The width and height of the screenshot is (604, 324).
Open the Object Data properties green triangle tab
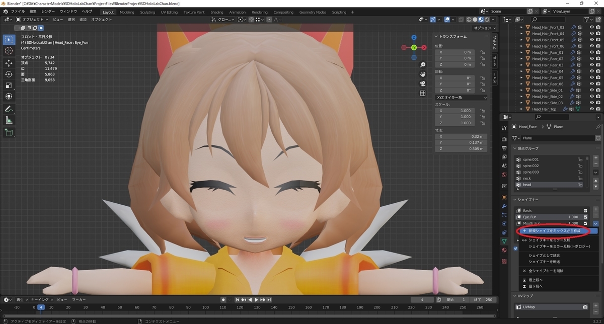tap(504, 241)
